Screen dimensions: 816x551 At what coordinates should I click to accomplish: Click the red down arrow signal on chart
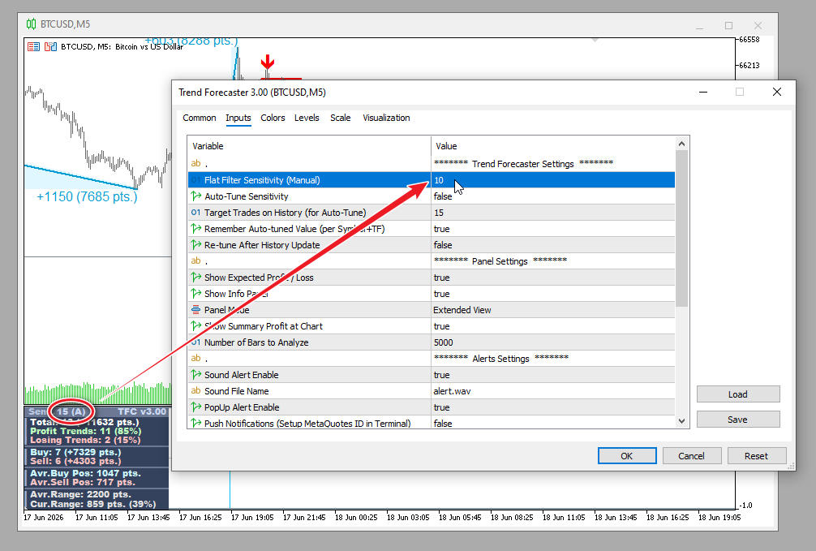click(x=268, y=62)
